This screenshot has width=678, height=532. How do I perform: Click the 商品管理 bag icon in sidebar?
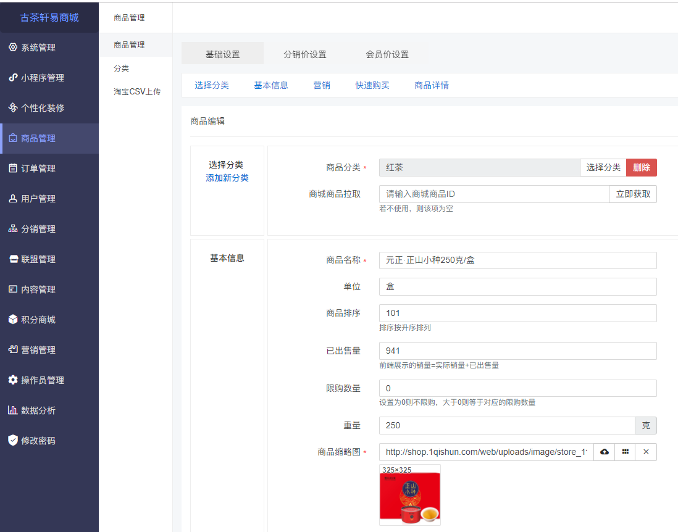(13, 138)
